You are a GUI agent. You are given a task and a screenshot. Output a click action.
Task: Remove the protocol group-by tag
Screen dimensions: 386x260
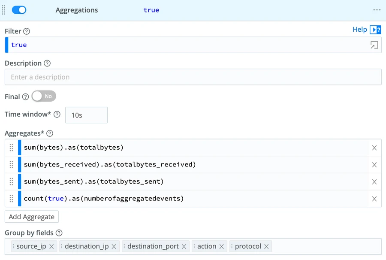tap(266, 247)
